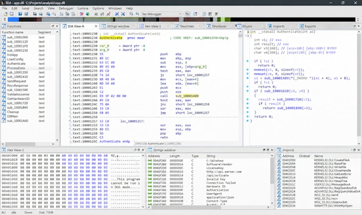Image resolution: width=362 pixels, height=215 pixels.
Task: Click the import icon beside WS2_32.DLL!send
Action: coord(279,195)
